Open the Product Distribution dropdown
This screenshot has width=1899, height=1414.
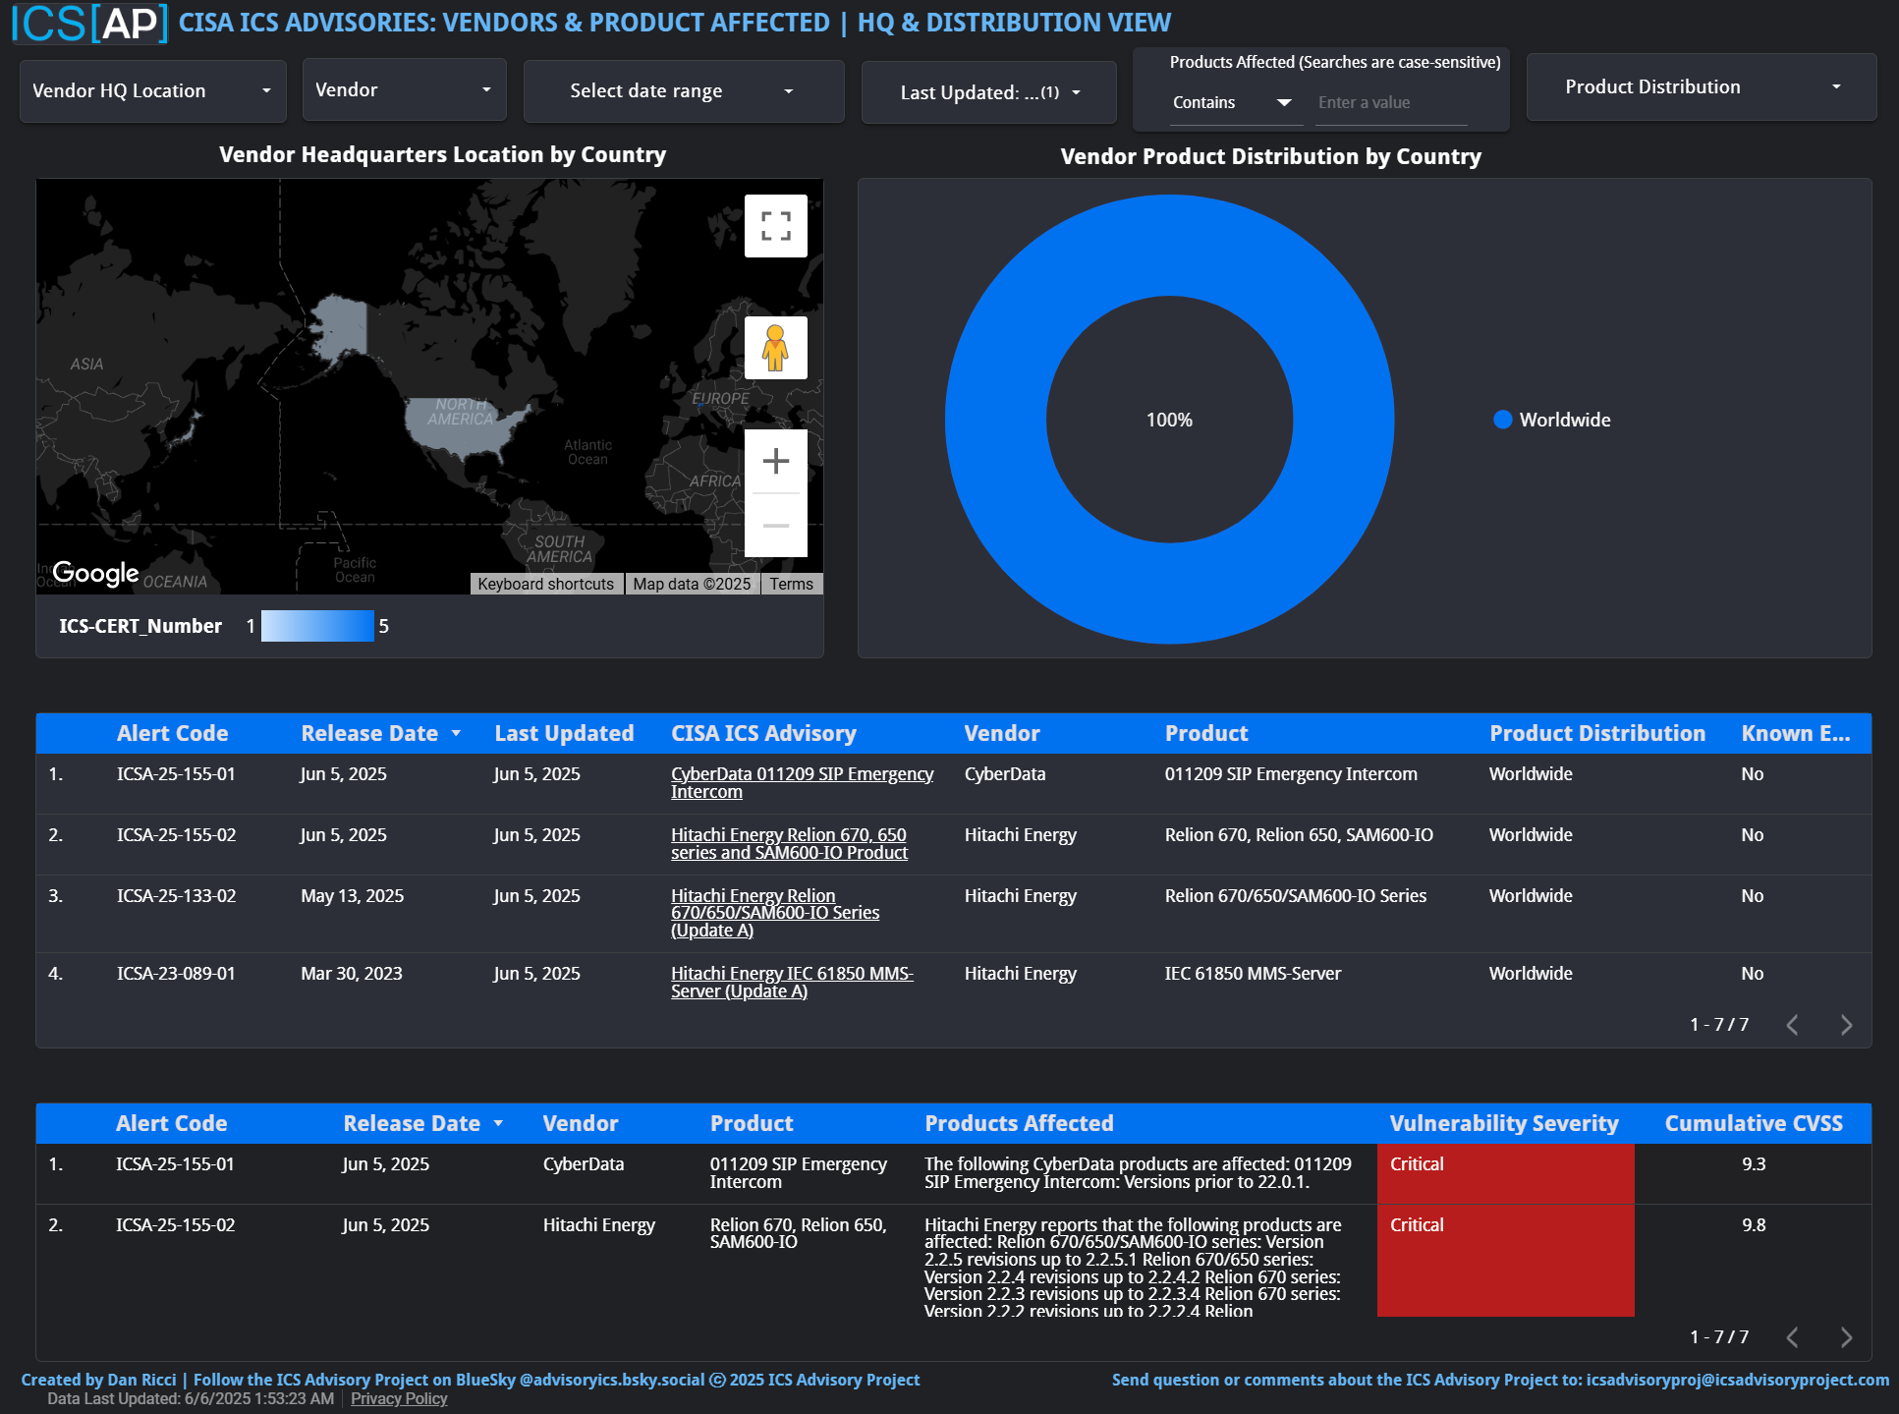pos(1702,86)
